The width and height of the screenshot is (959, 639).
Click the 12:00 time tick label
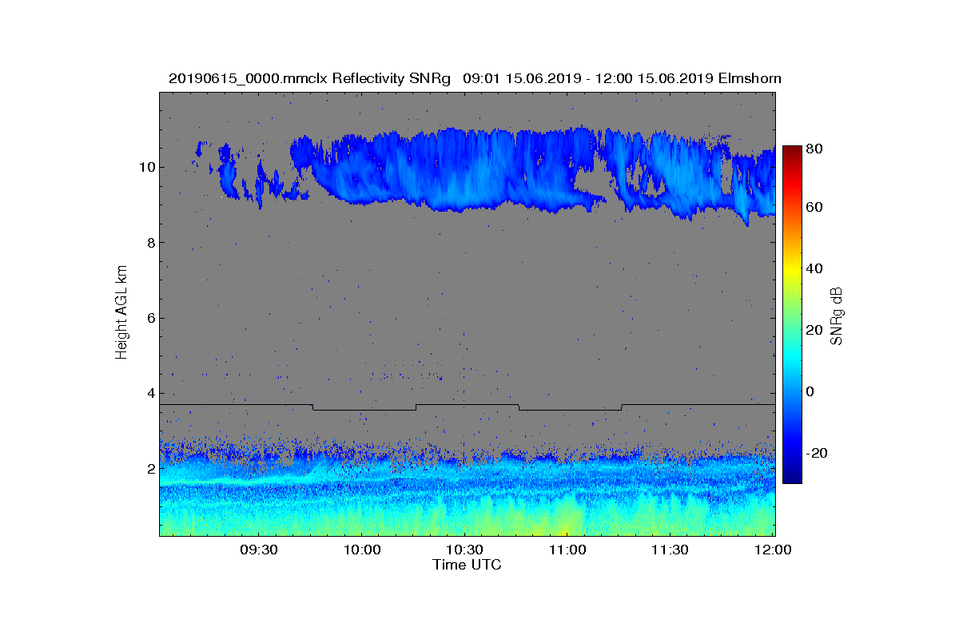[773, 550]
